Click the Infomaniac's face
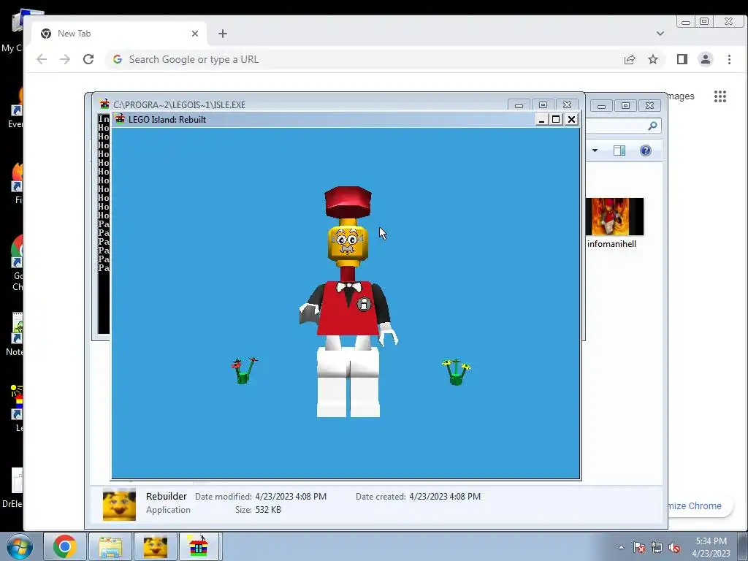The image size is (748, 561). click(348, 243)
